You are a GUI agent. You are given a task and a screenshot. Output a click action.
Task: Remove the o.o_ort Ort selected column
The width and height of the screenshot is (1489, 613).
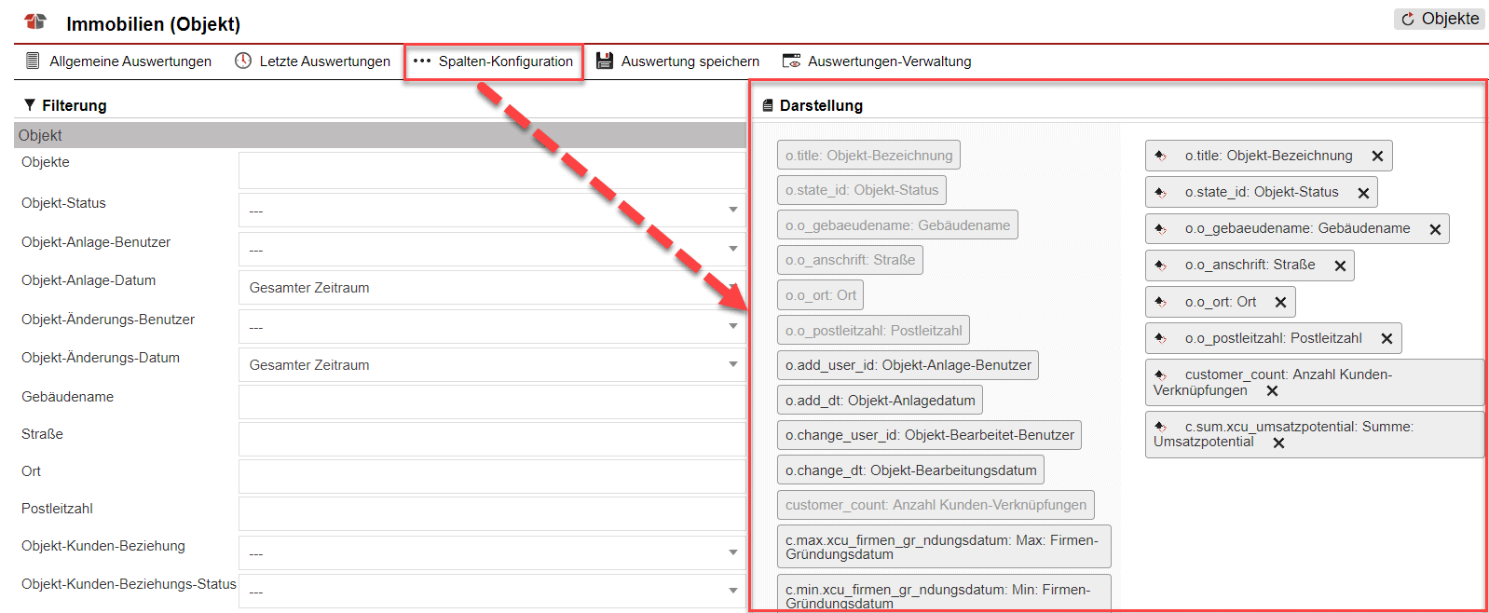pyautogui.click(x=1280, y=303)
